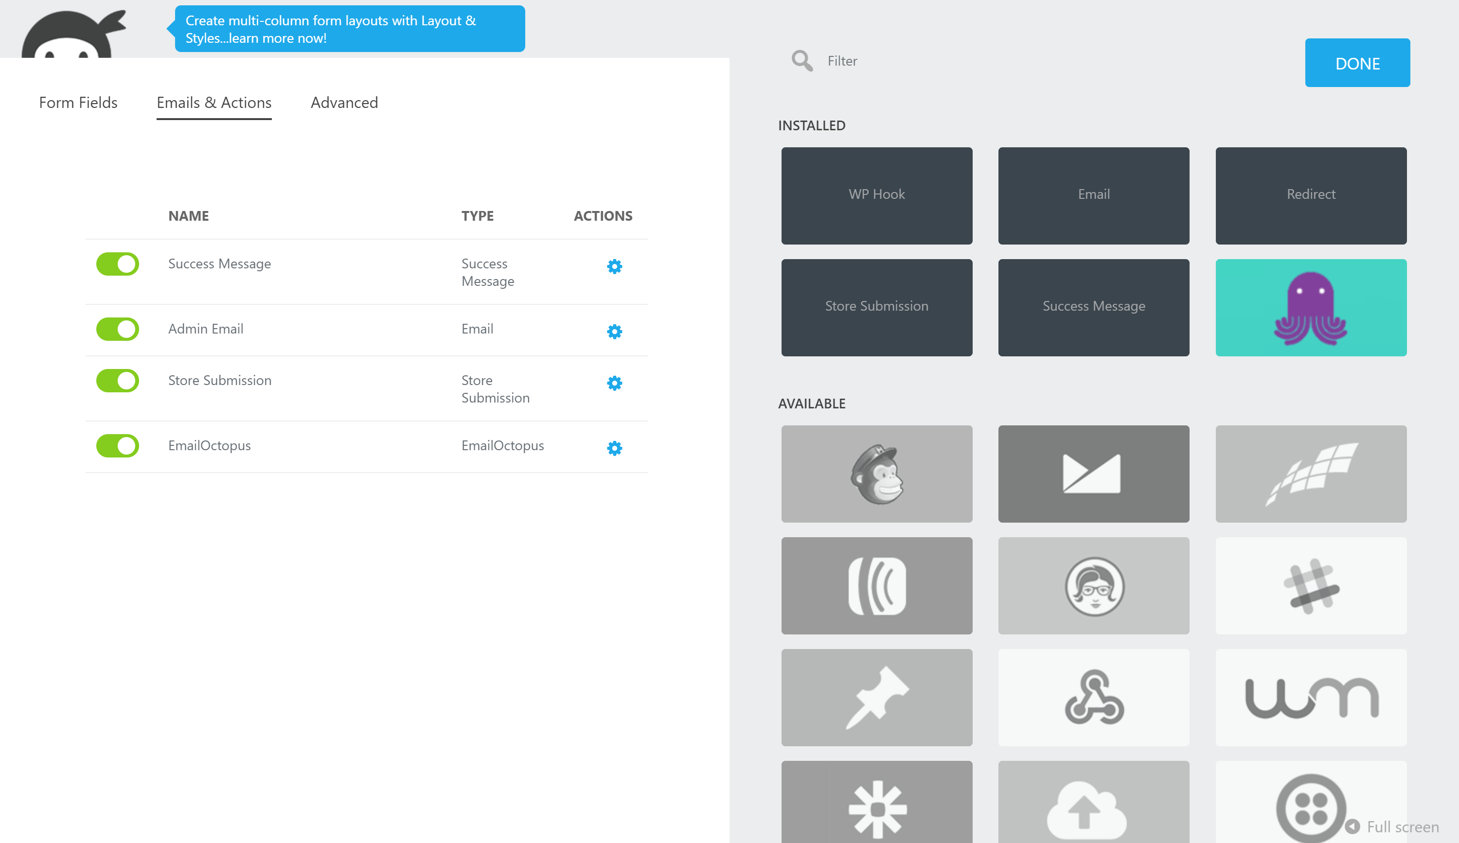Turn off the EmailOctopus action toggle
The image size is (1459, 843).
click(118, 446)
